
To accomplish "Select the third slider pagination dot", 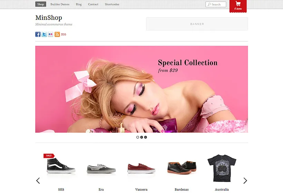I will [x=146, y=137].
